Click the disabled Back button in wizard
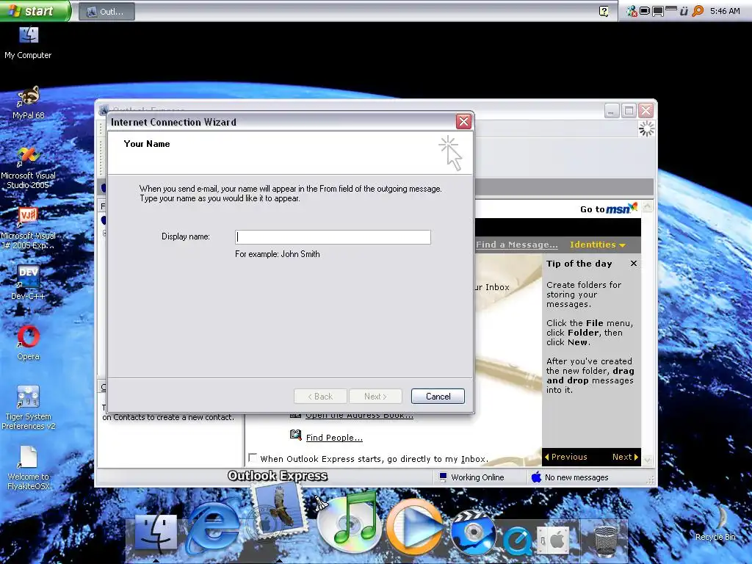The width and height of the screenshot is (752, 564). tap(320, 396)
